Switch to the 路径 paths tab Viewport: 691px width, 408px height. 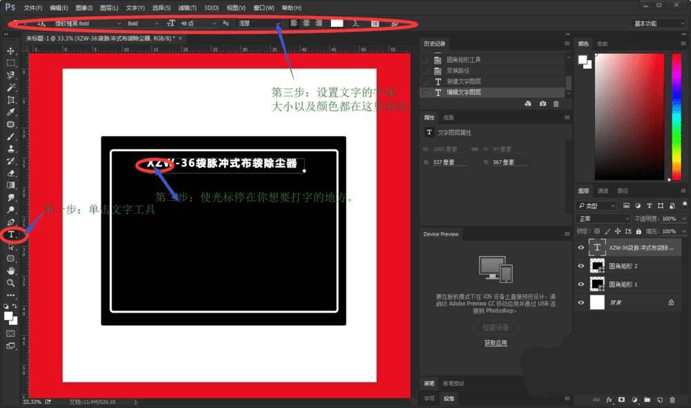point(623,191)
